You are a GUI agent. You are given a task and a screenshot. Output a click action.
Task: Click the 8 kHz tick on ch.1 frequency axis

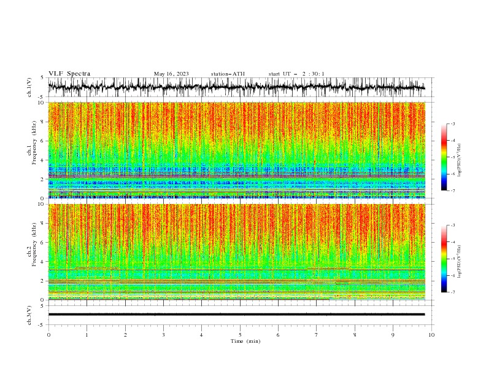pyautogui.click(x=42, y=122)
